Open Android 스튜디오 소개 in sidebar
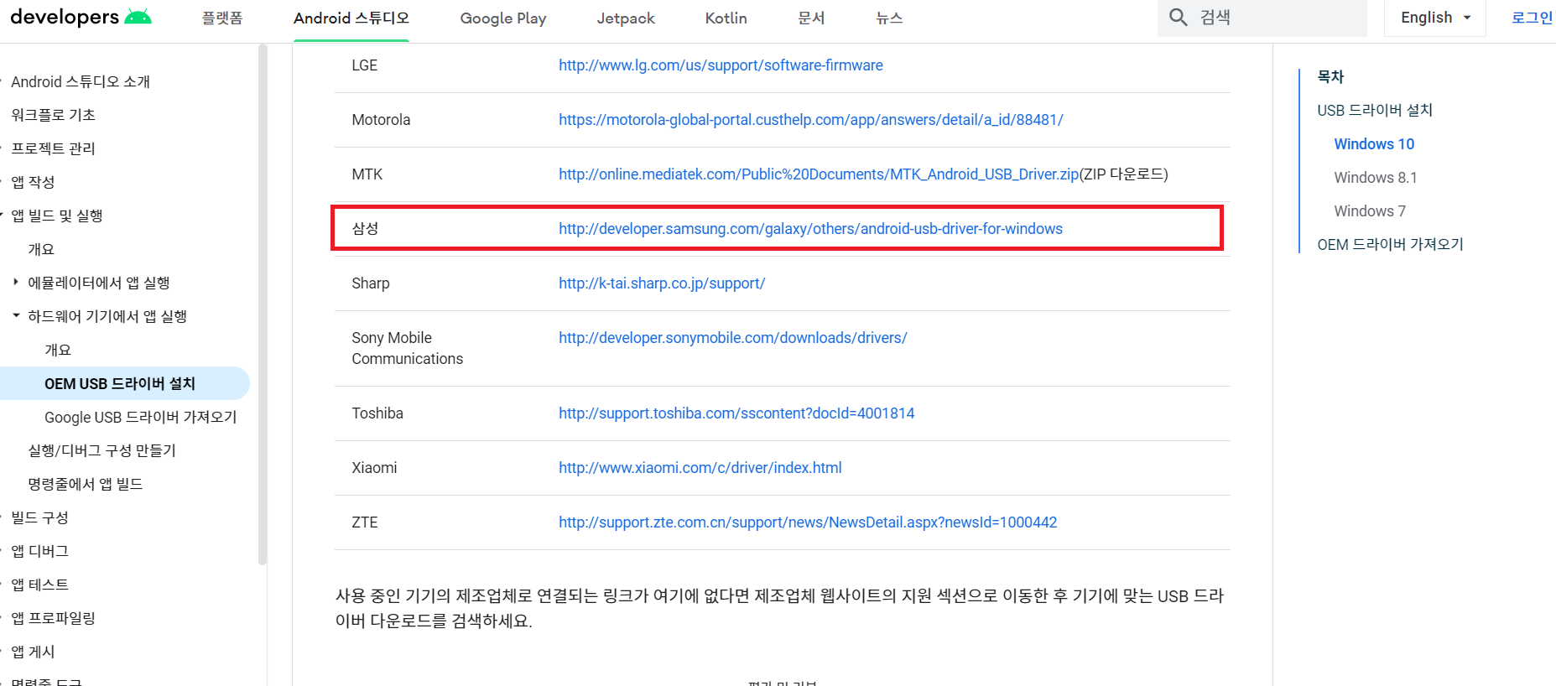This screenshot has width=1556, height=686. 81,81
